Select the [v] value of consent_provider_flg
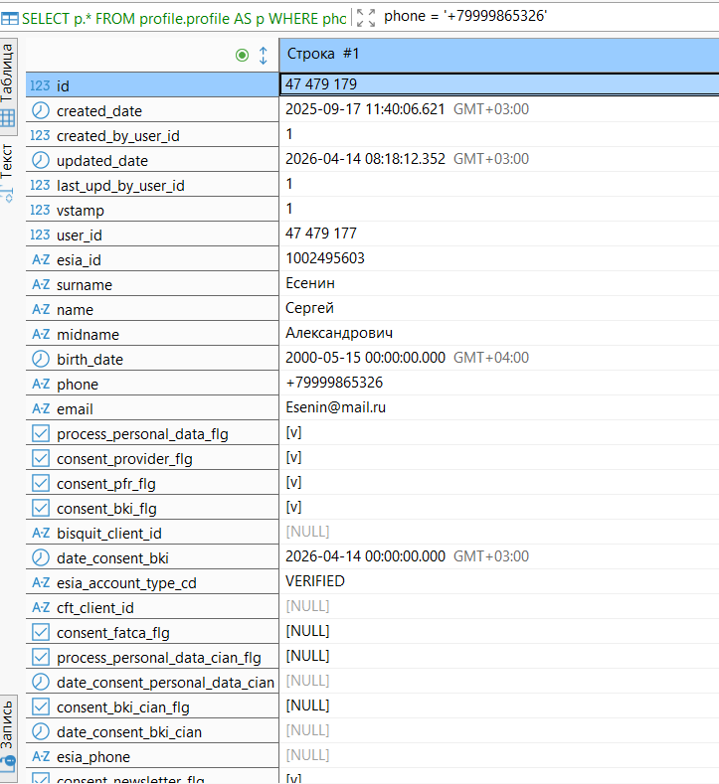 coord(293,457)
